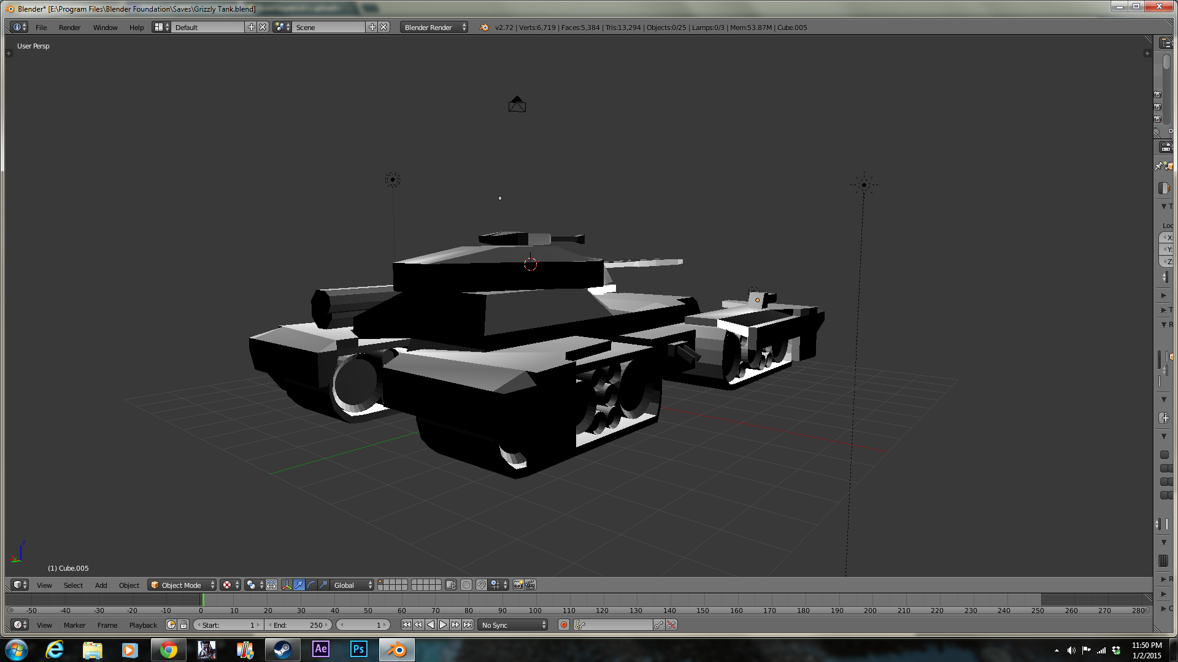This screenshot has height=662, width=1178.
Task: Enable the translate manipulator arrow
Action: click(x=299, y=585)
